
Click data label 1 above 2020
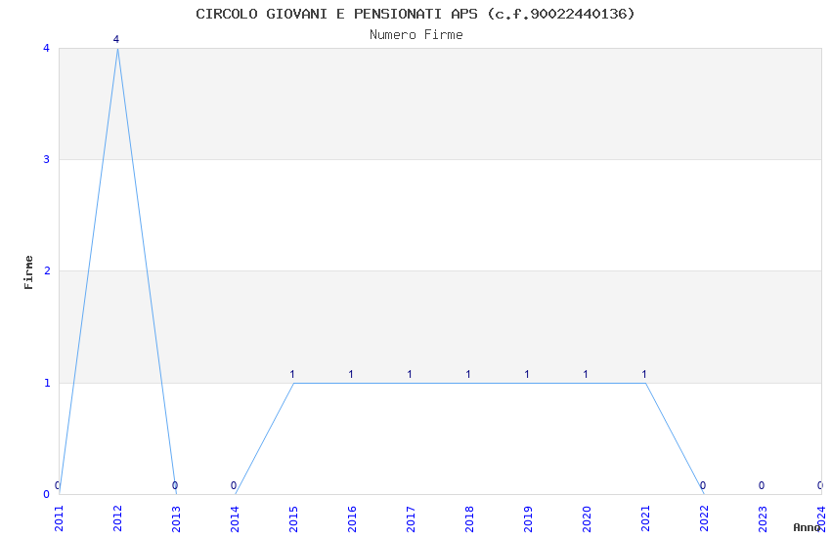585,374
